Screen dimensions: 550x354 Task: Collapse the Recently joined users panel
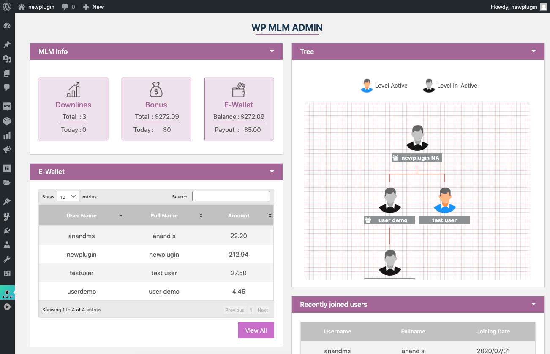533,304
